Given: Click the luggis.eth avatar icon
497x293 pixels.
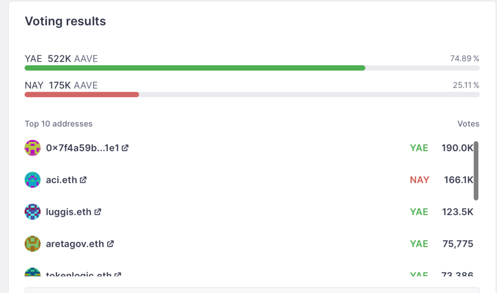Looking at the screenshot, I should click(33, 212).
